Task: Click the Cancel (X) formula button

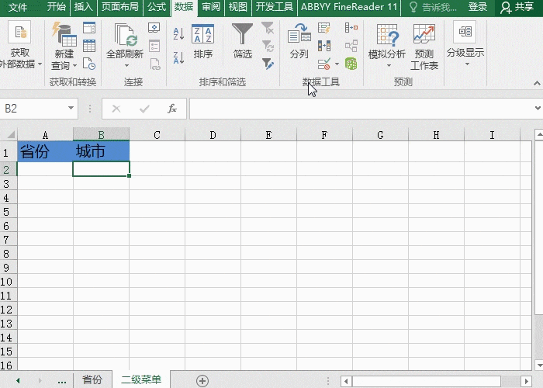Action: [x=116, y=109]
